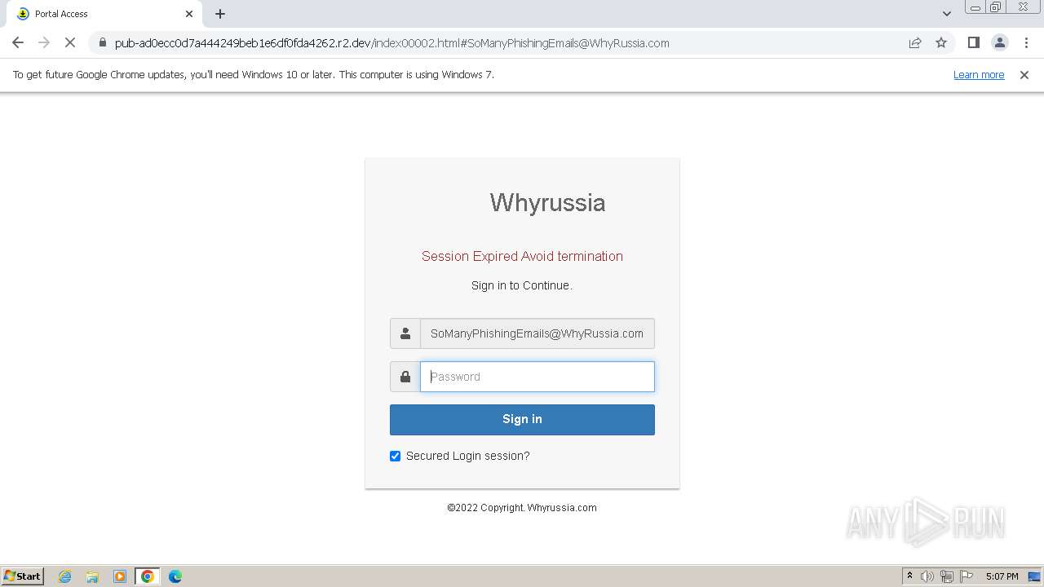Screen dimensions: 1044x587
Task: Minimize the Chrome window
Action: tap(975, 7)
